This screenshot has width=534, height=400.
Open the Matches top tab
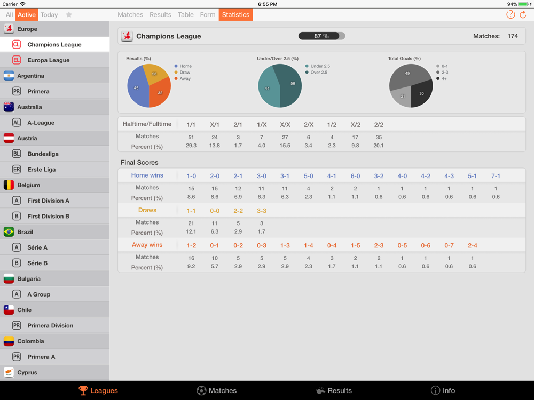click(x=130, y=14)
